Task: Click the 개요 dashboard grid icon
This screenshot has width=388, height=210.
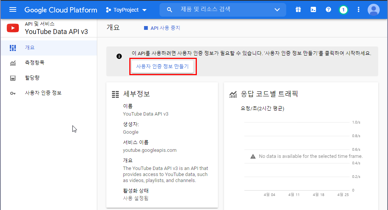Action: click(12, 48)
